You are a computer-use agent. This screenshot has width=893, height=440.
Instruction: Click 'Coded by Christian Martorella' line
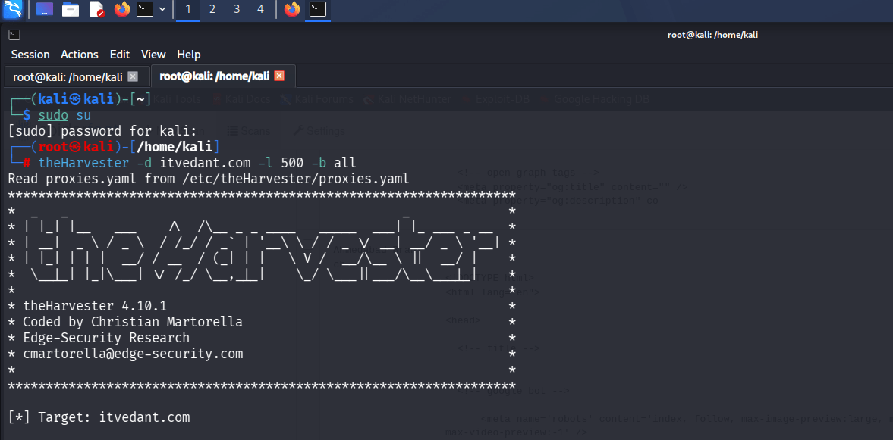pyautogui.click(x=133, y=322)
